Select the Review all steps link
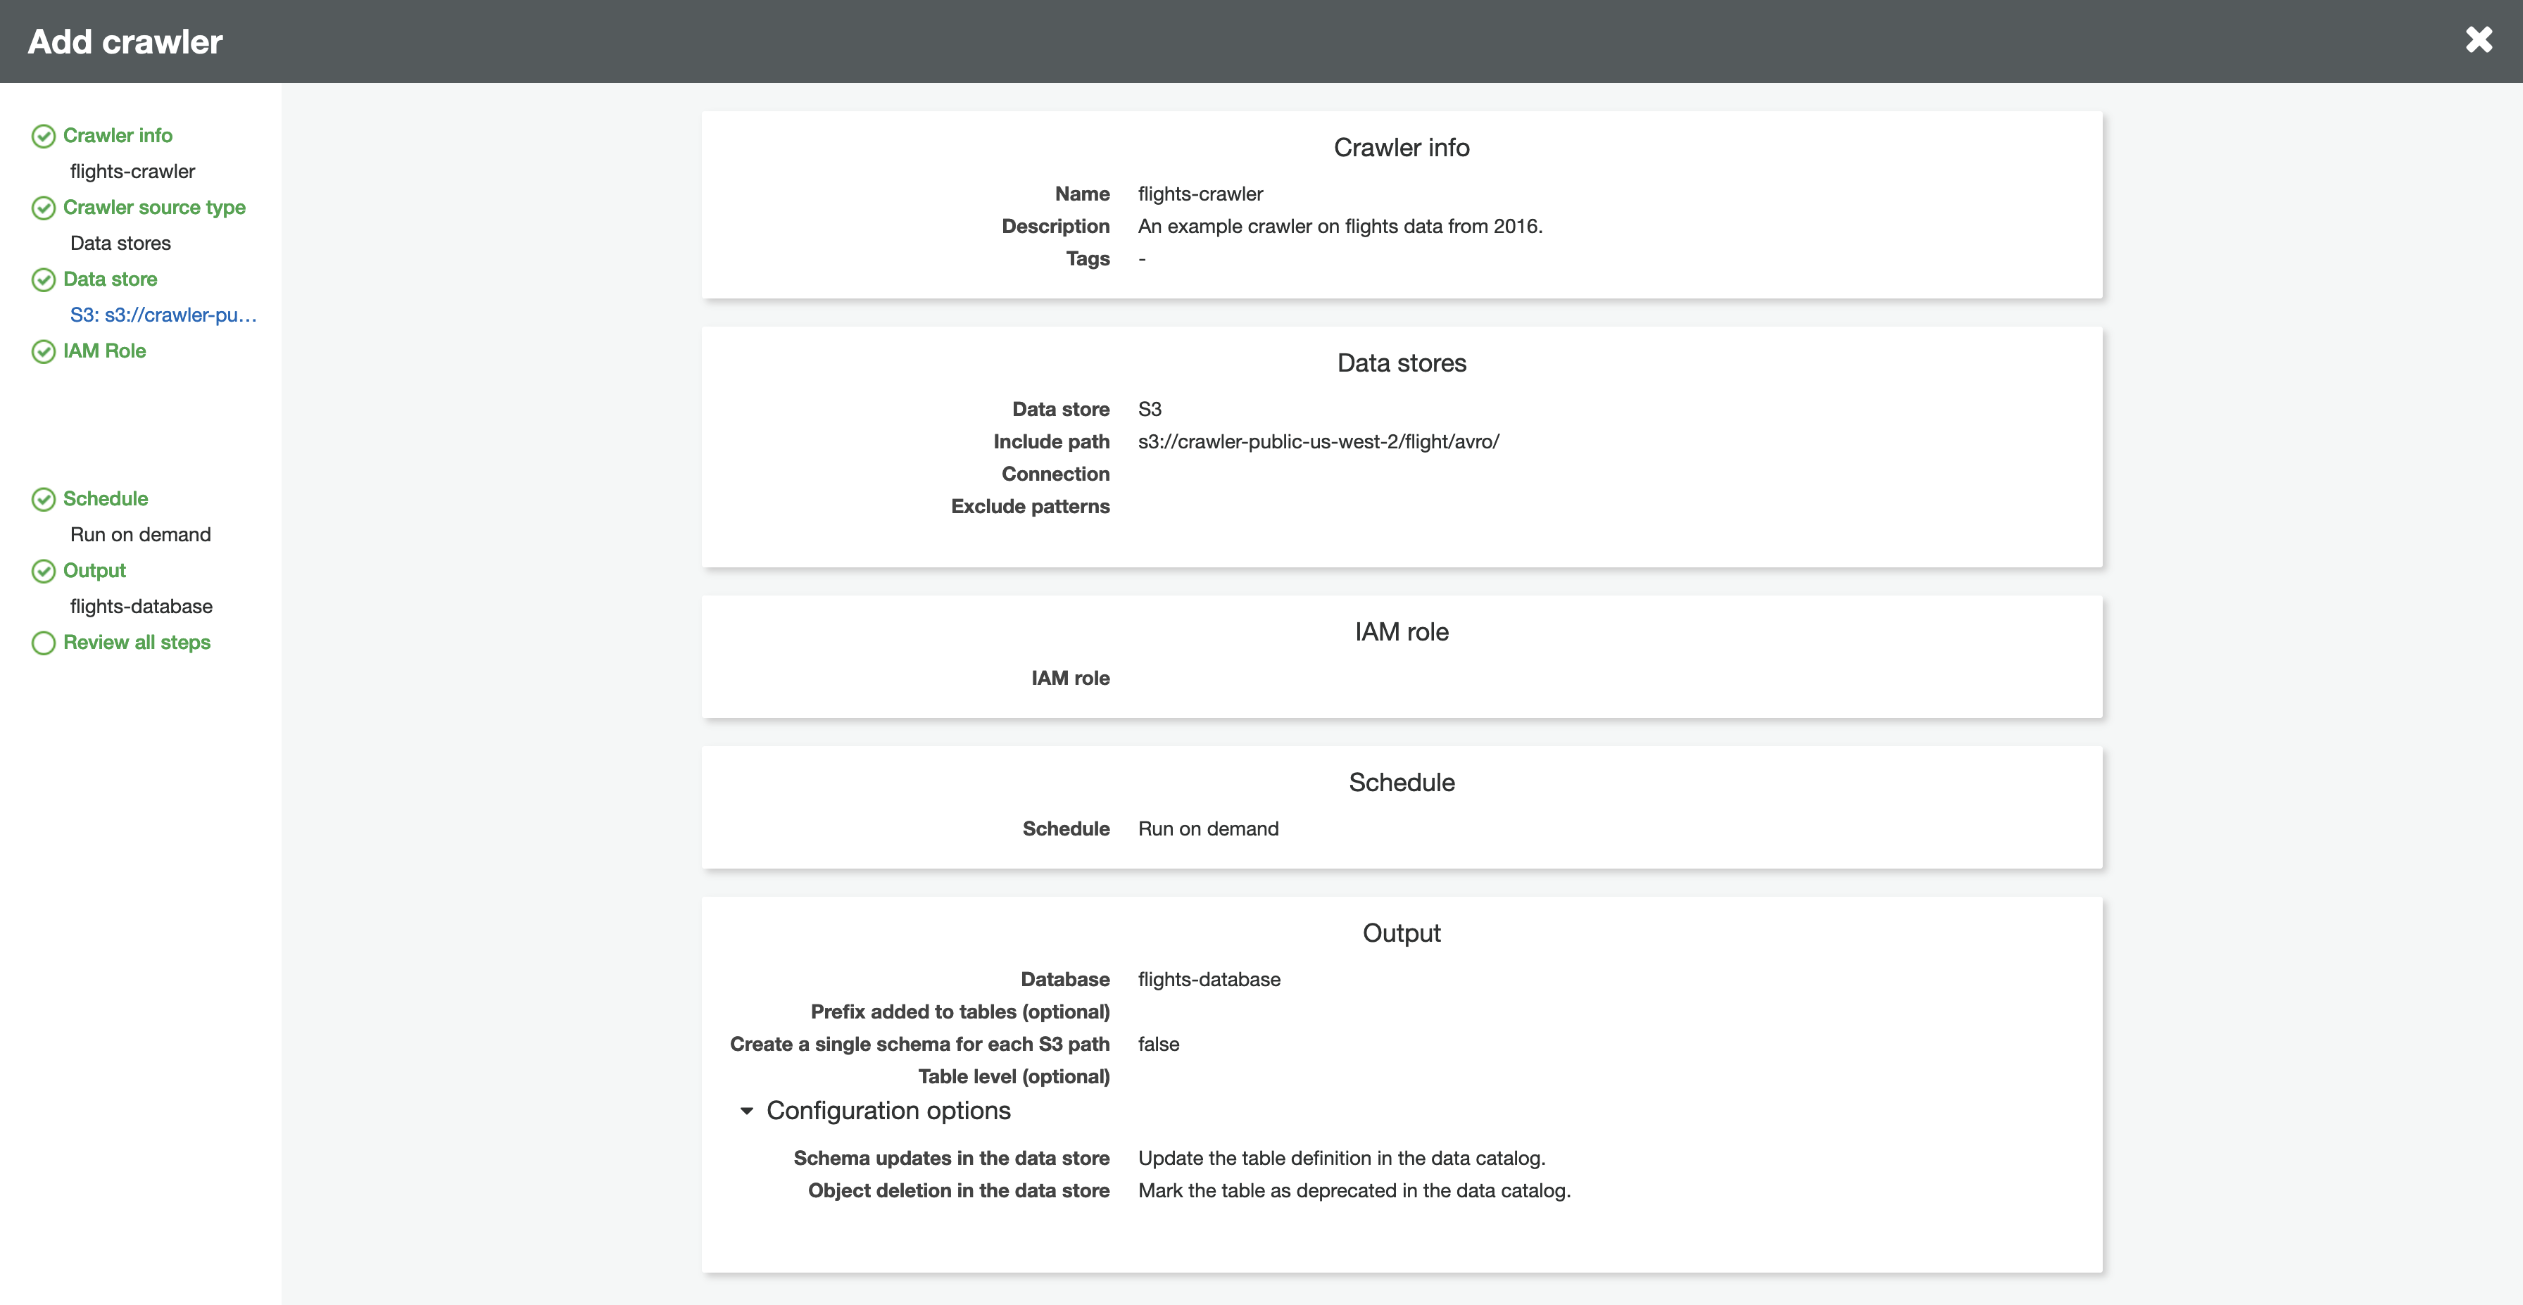 pyautogui.click(x=136, y=642)
